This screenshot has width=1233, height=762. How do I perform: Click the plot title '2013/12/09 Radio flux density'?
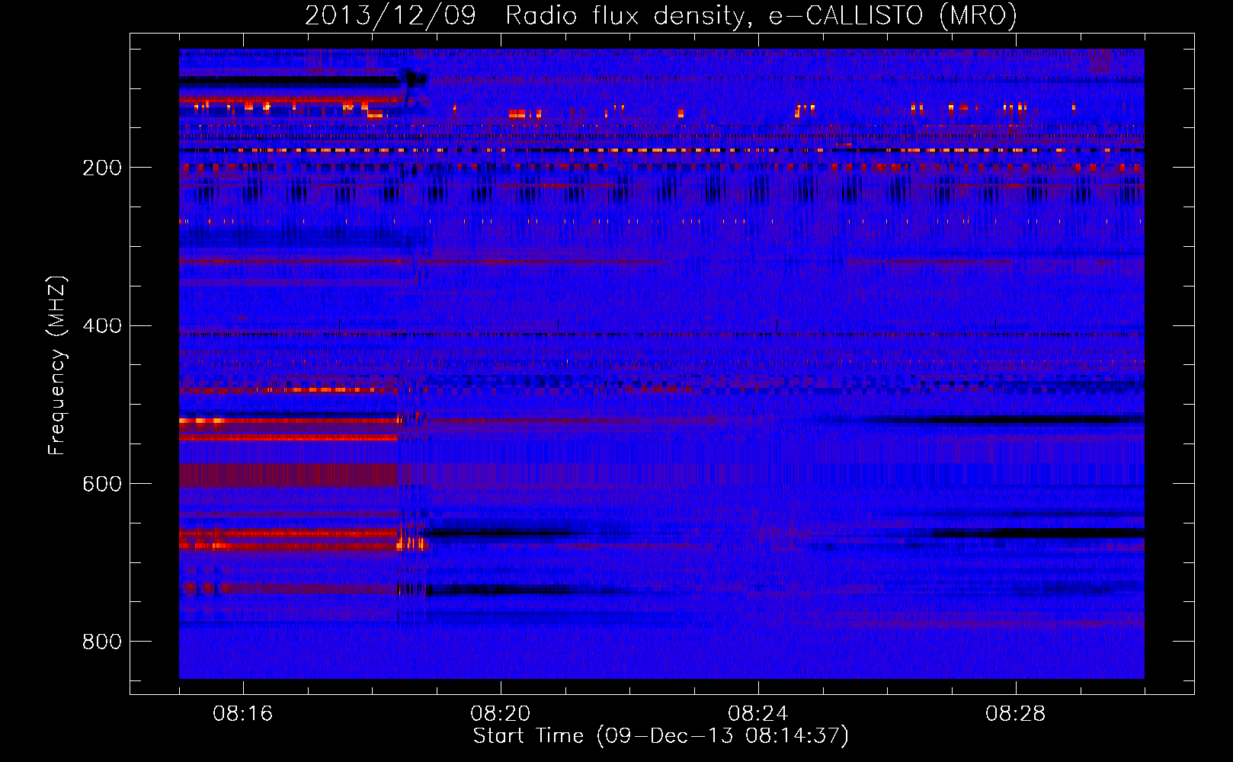coord(661,15)
